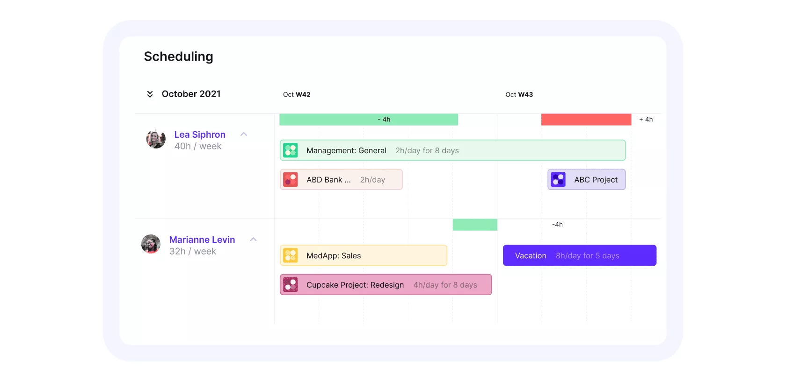Viewport: 786px width, 381px height.
Task: Click Lea's 40h / week capacity text
Action: point(198,146)
